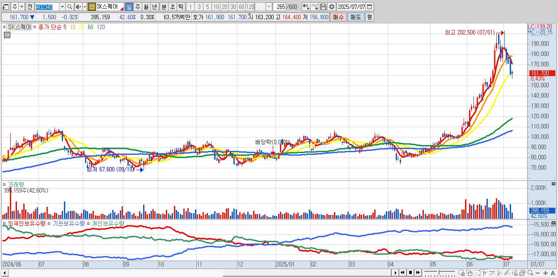Open the stock search magnifier icon

click(x=69, y=7)
